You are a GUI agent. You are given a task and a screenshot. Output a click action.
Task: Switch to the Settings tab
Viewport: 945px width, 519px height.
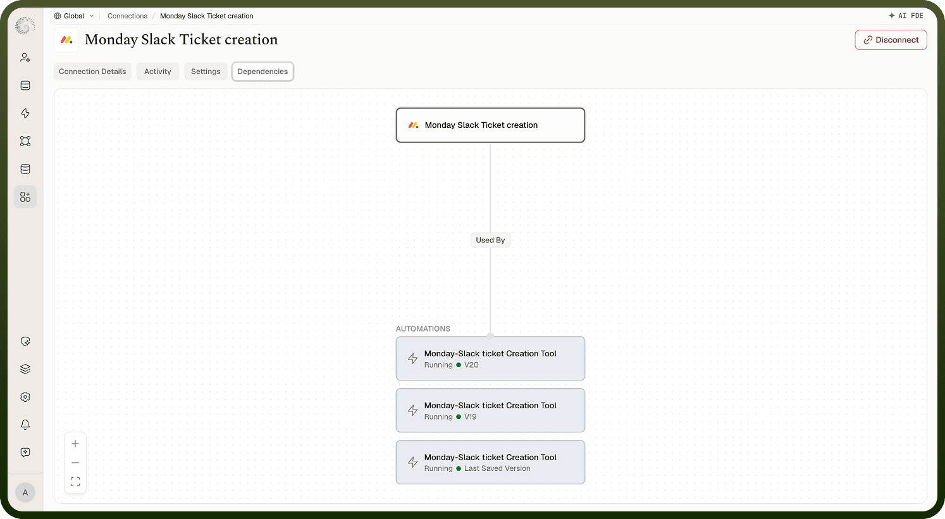[206, 72]
